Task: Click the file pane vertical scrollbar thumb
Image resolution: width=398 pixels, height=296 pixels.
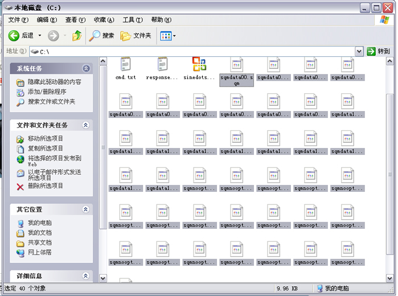Action: pyautogui.click(x=390, y=174)
